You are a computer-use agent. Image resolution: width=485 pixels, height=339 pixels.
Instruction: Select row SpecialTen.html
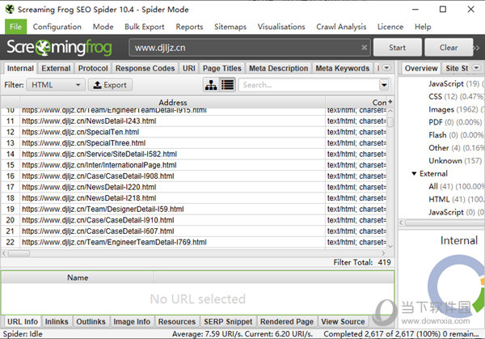194,132
